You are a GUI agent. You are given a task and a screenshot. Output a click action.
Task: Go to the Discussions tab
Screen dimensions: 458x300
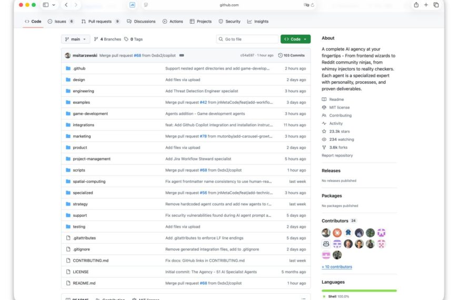point(141,22)
